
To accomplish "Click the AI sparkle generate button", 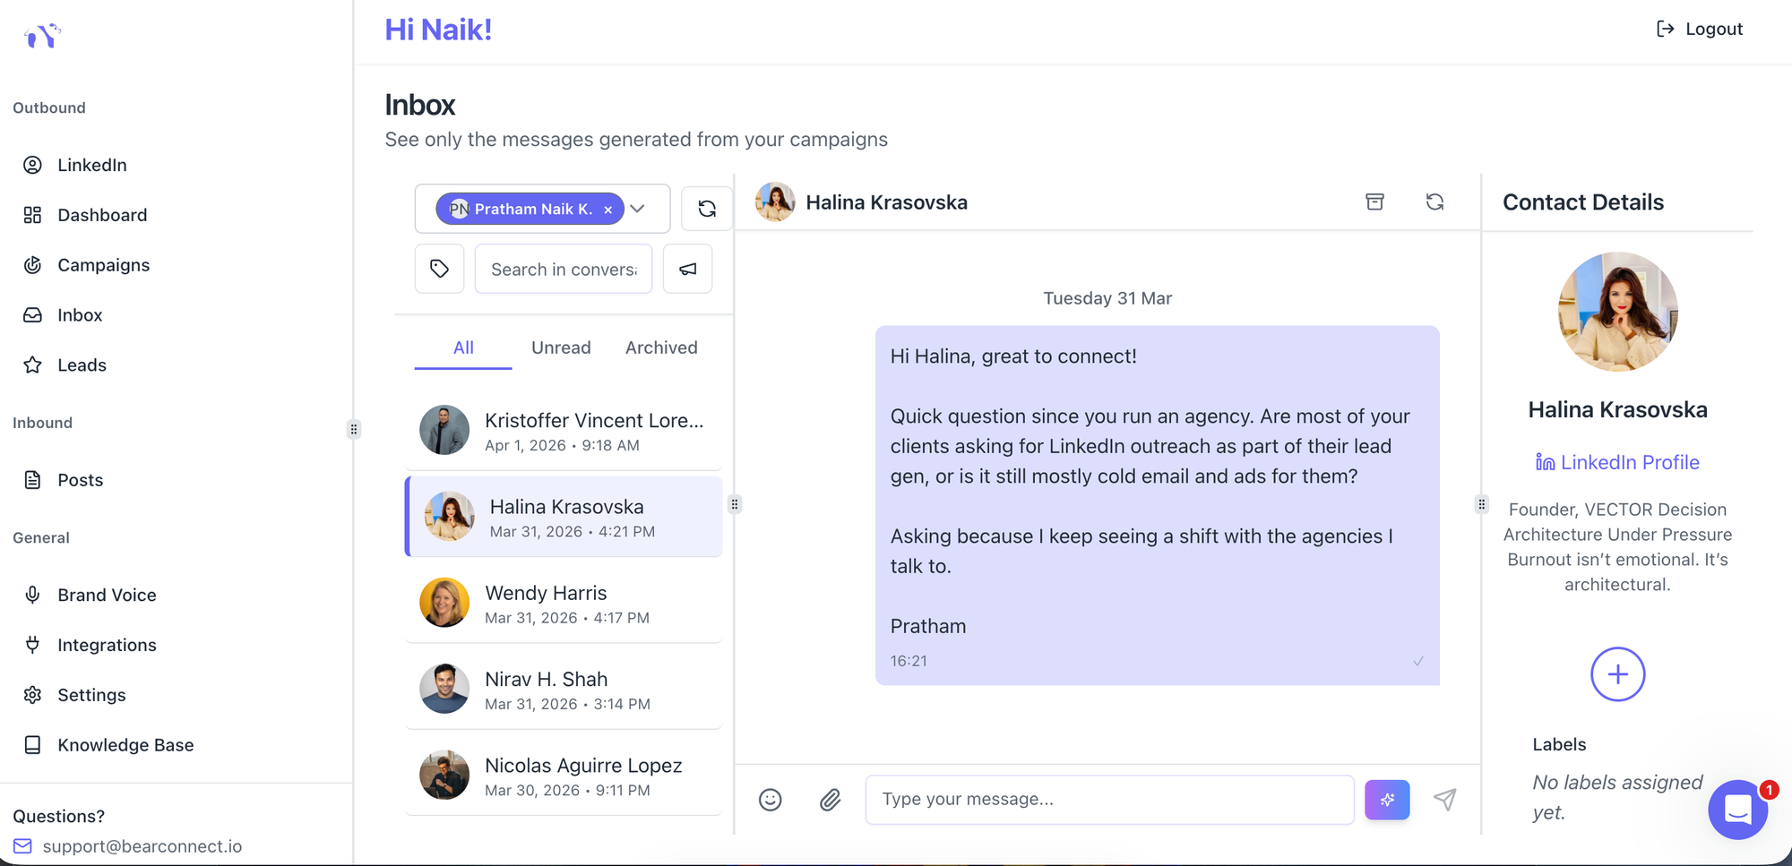I will (1387, 800).
